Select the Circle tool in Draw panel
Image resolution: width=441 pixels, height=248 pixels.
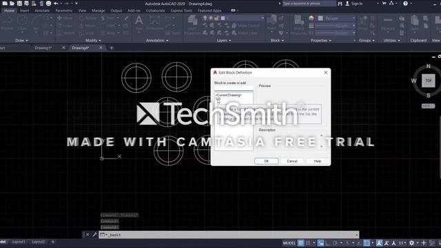click(22, 23)
